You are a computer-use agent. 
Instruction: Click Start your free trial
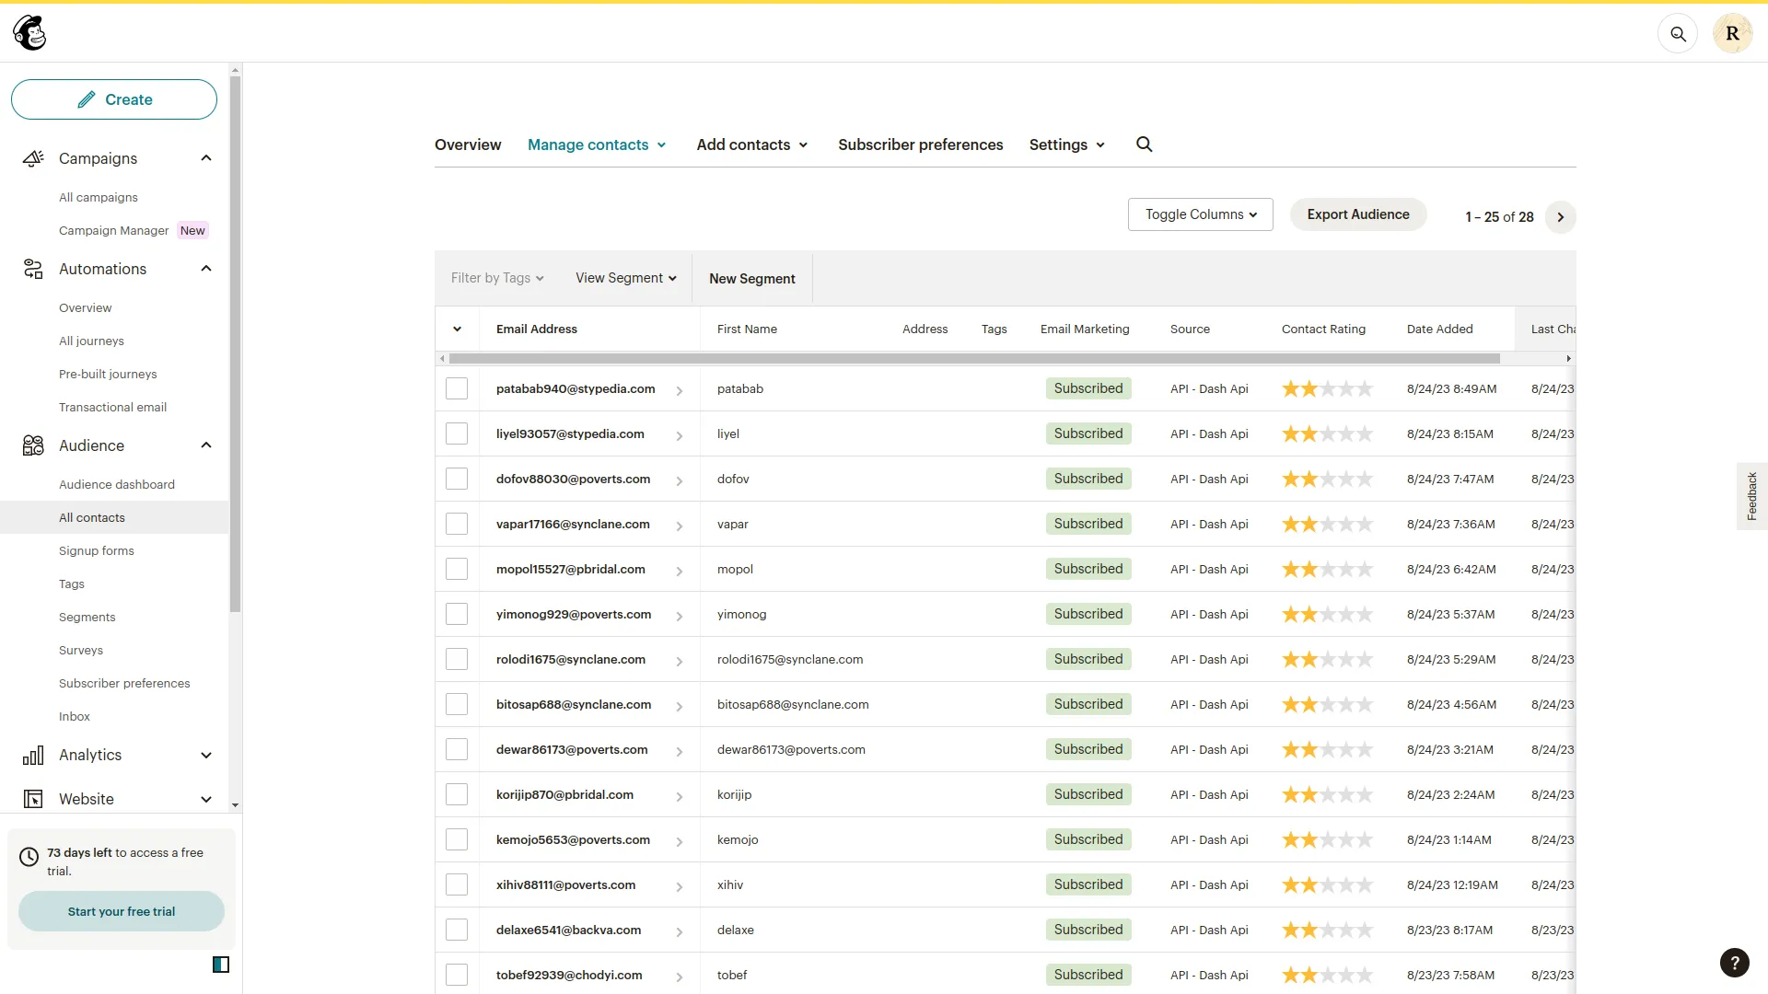(x=121, y=911)
